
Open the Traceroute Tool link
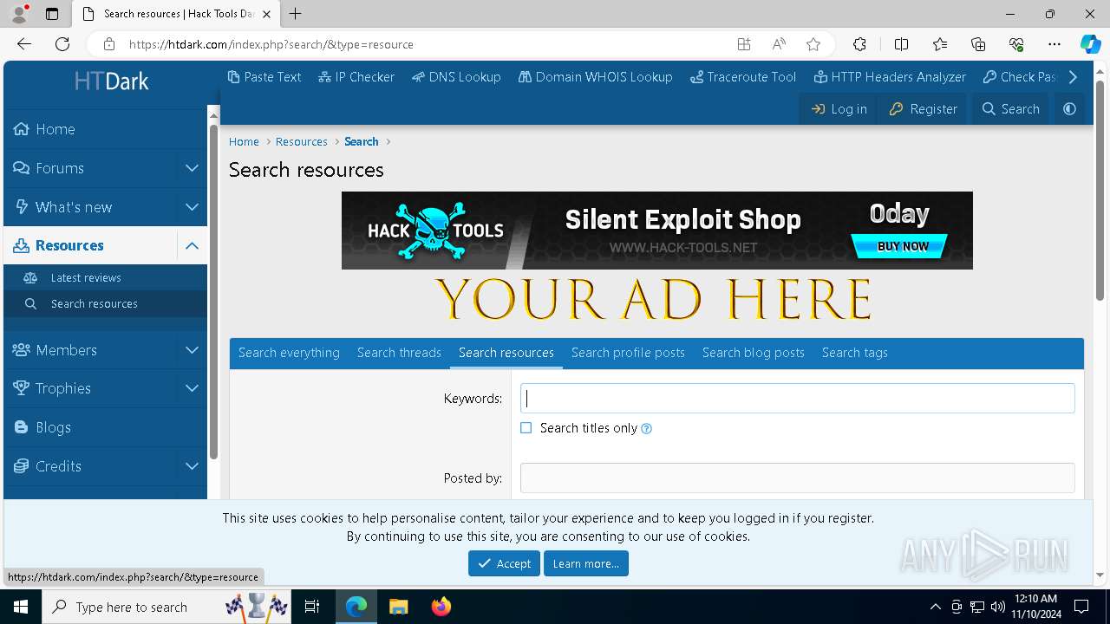[743, 76]
